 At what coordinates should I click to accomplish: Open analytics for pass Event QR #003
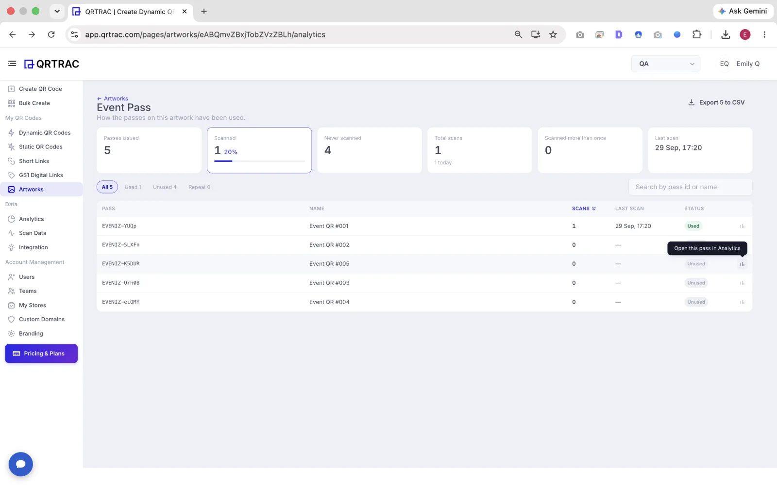tap(742, 283)
